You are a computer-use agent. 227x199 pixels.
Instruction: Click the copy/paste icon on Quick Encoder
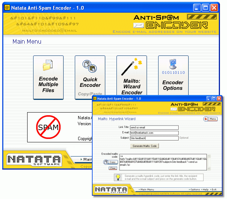[90, 66]
